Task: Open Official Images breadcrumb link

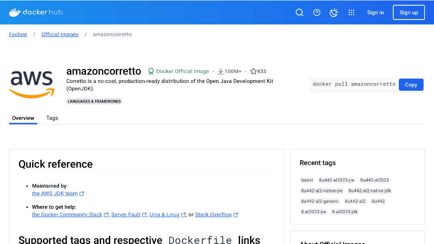Action: click(60, 34)
